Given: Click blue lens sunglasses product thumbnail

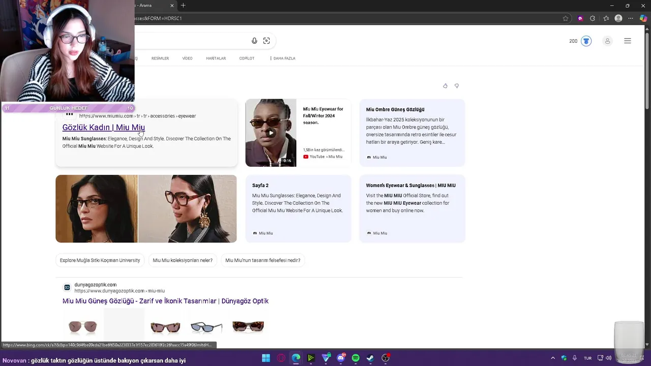Looking at the screenshot, I should [x=206, y=326].
